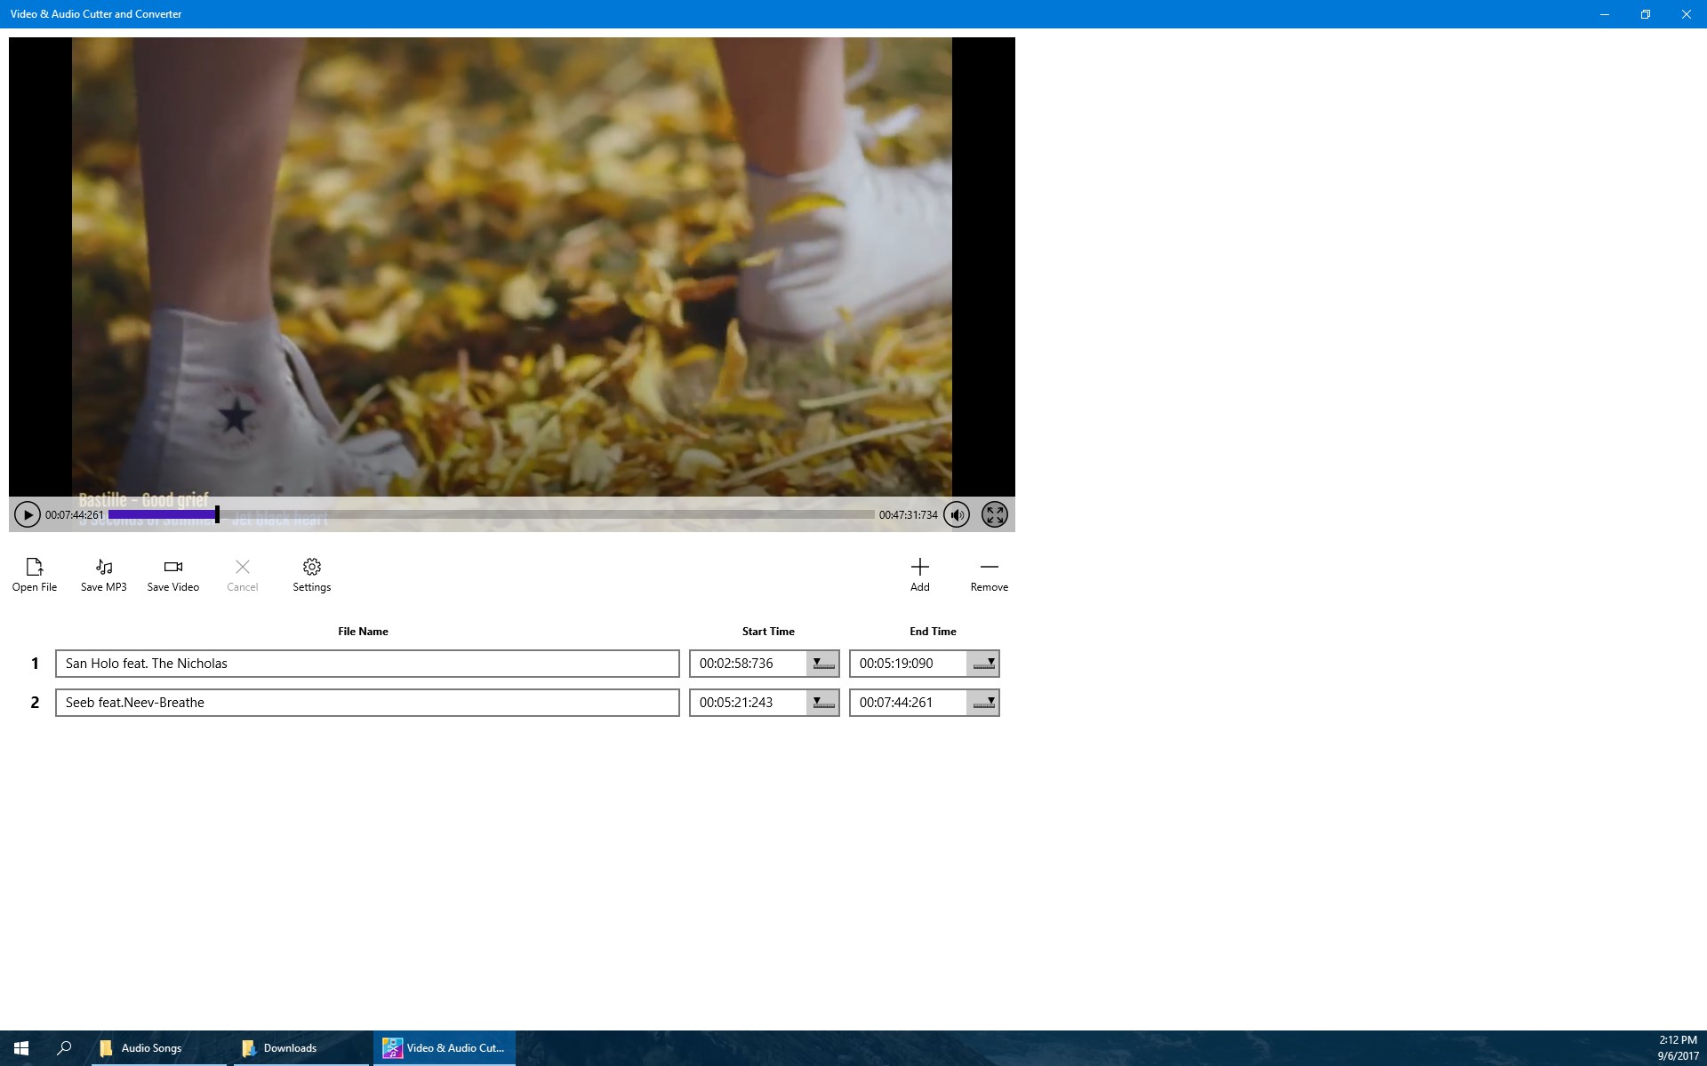The width and height of the screenshot is (1707, 1066).
Task: Click the Open File icon
Action: click(x=35, y=567)
